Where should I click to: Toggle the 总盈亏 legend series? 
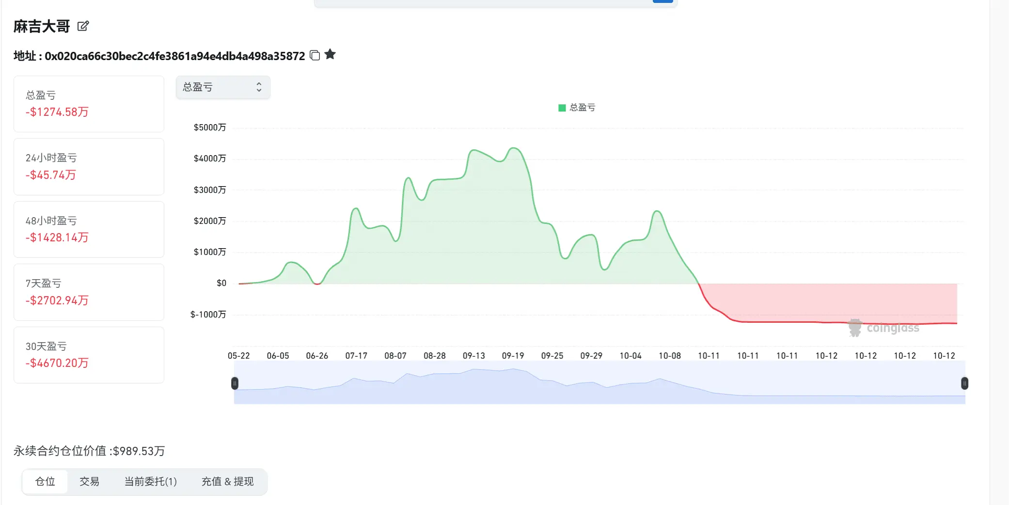click(x=577, y=108)
